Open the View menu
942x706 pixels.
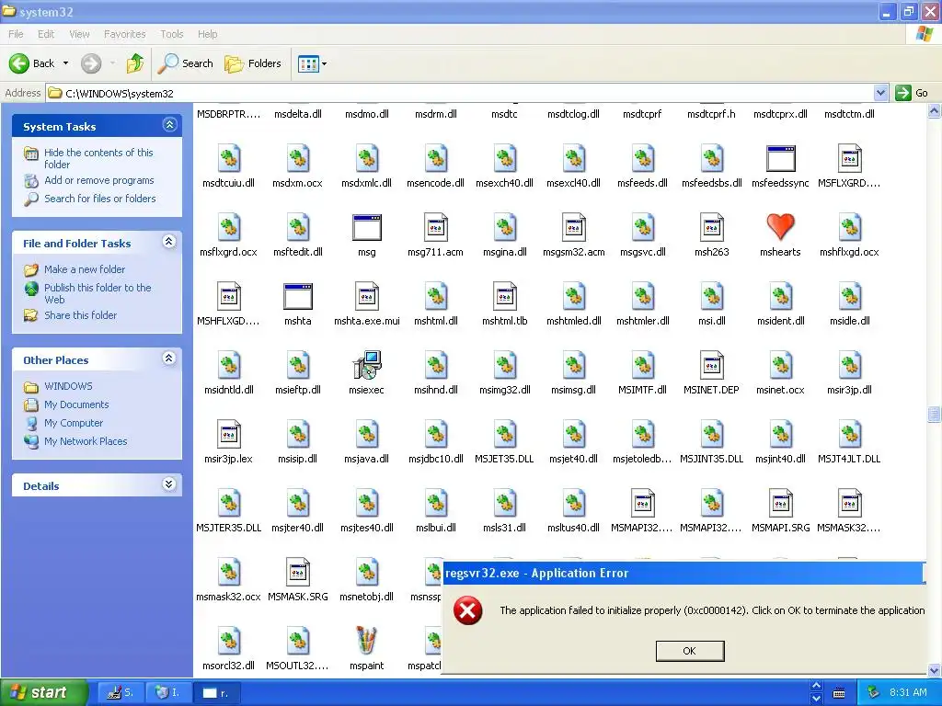coord(79,34)
